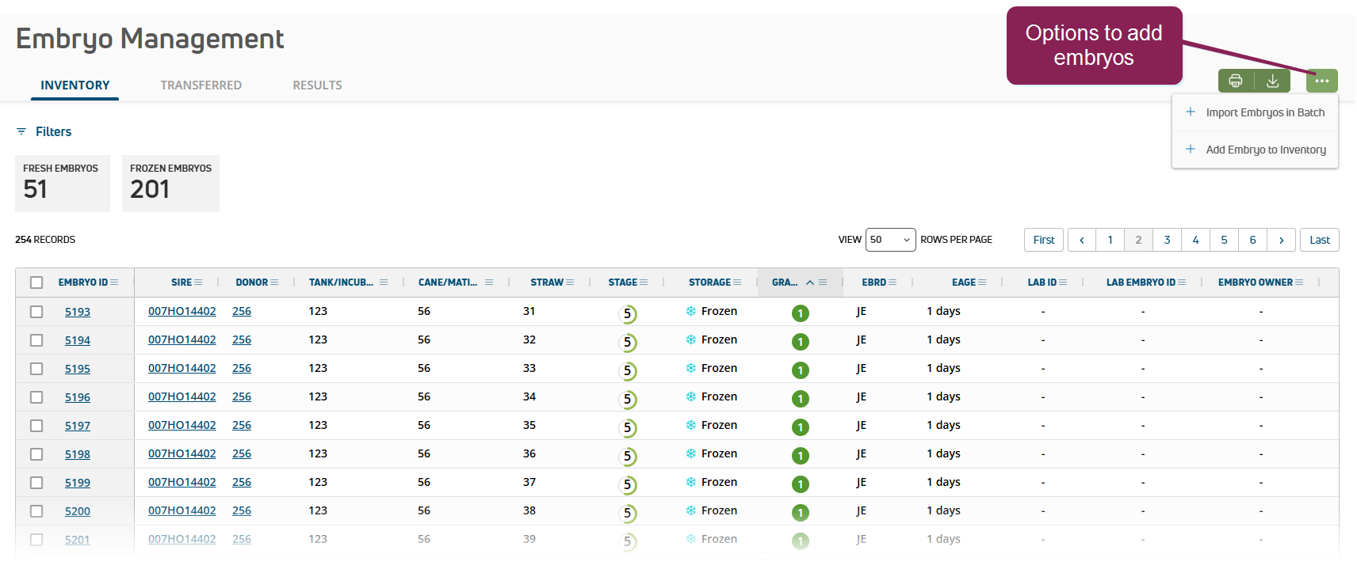This screenshot has height=569, width=1357.
Task: Switch to the Transferred tab
Action: point(201,85)
